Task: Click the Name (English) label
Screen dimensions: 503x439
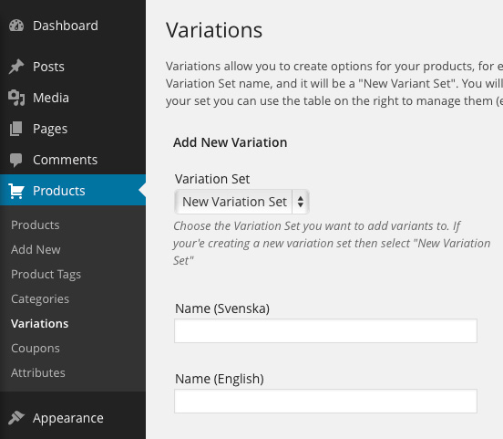Action: 219,379
